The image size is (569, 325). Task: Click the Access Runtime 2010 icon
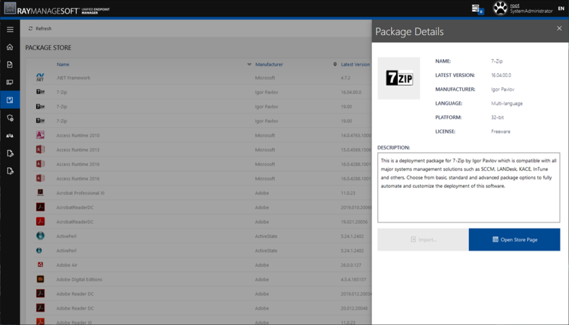[x=40, y=135]
